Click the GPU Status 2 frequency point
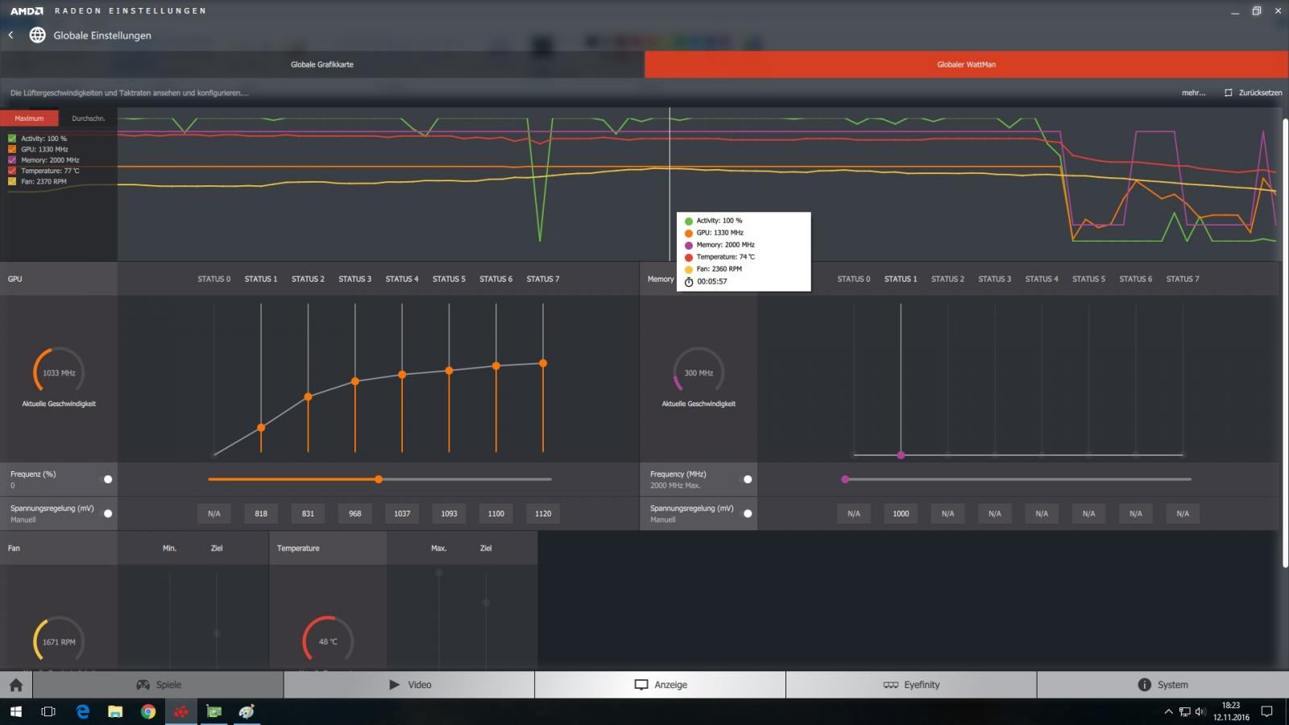The width and height of the screenshot is (1289, 725). click(308, 397)
